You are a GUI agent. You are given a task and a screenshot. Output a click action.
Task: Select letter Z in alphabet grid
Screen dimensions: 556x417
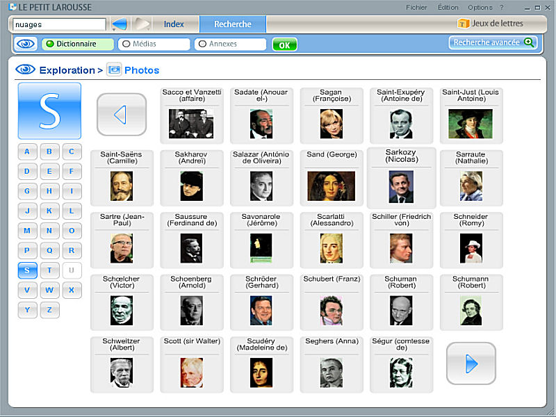49,310
